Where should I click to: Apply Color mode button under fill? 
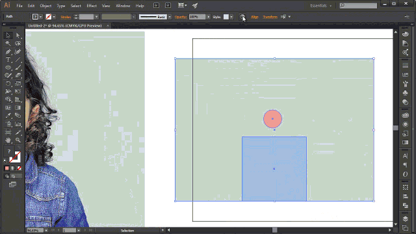7,168
